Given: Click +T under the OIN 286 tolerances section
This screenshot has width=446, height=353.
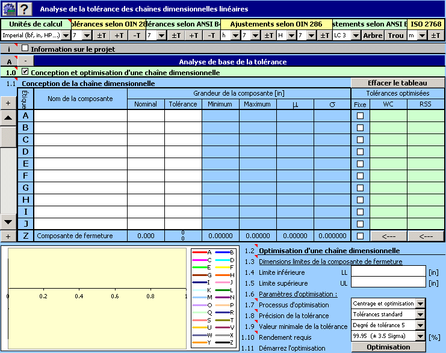Looking at the screenshot, I should pos(119,35).
